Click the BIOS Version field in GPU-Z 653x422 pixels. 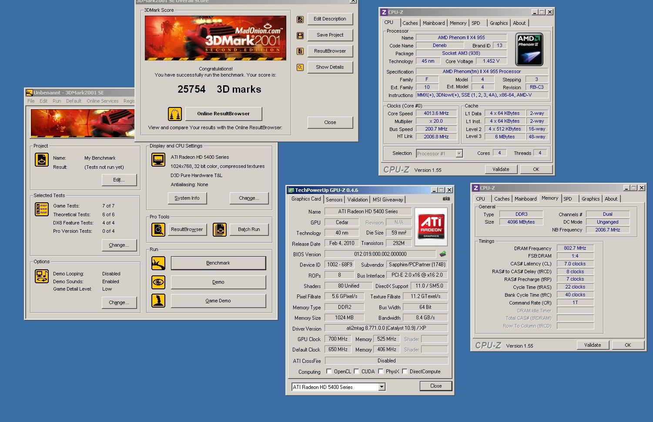pyautogui.click(x=380, y=254)
